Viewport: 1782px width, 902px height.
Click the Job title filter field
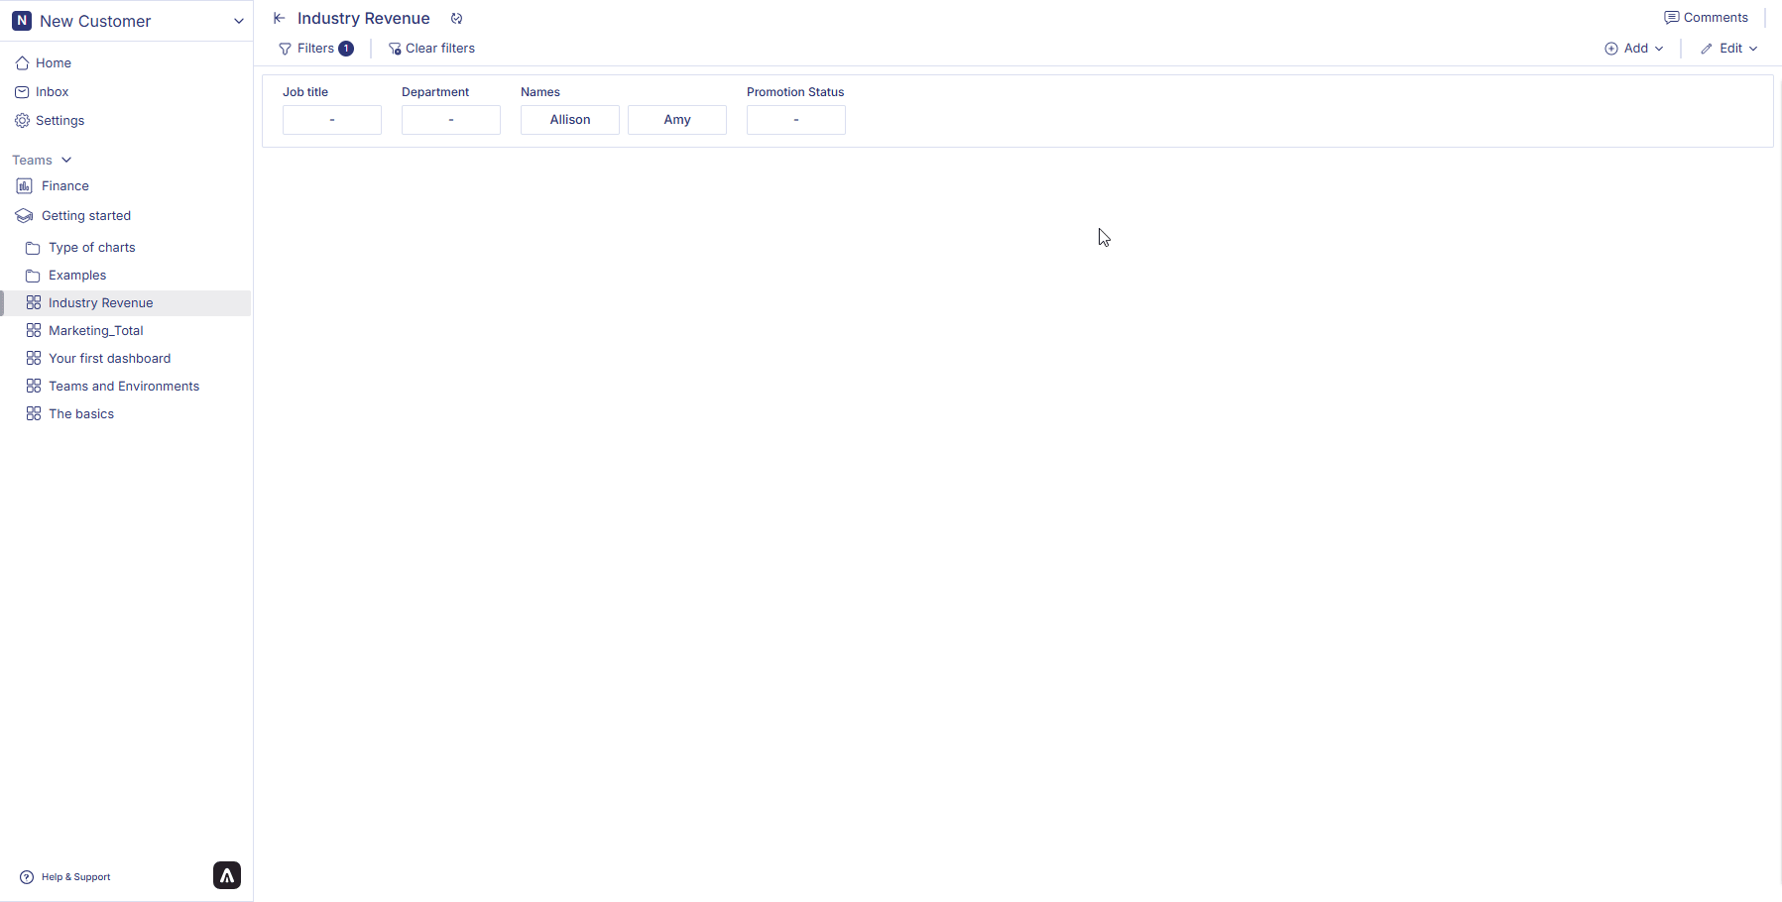332,120
